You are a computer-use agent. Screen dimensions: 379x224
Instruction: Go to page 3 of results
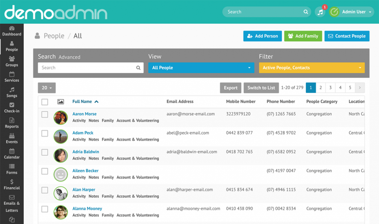tap(330, 88)
